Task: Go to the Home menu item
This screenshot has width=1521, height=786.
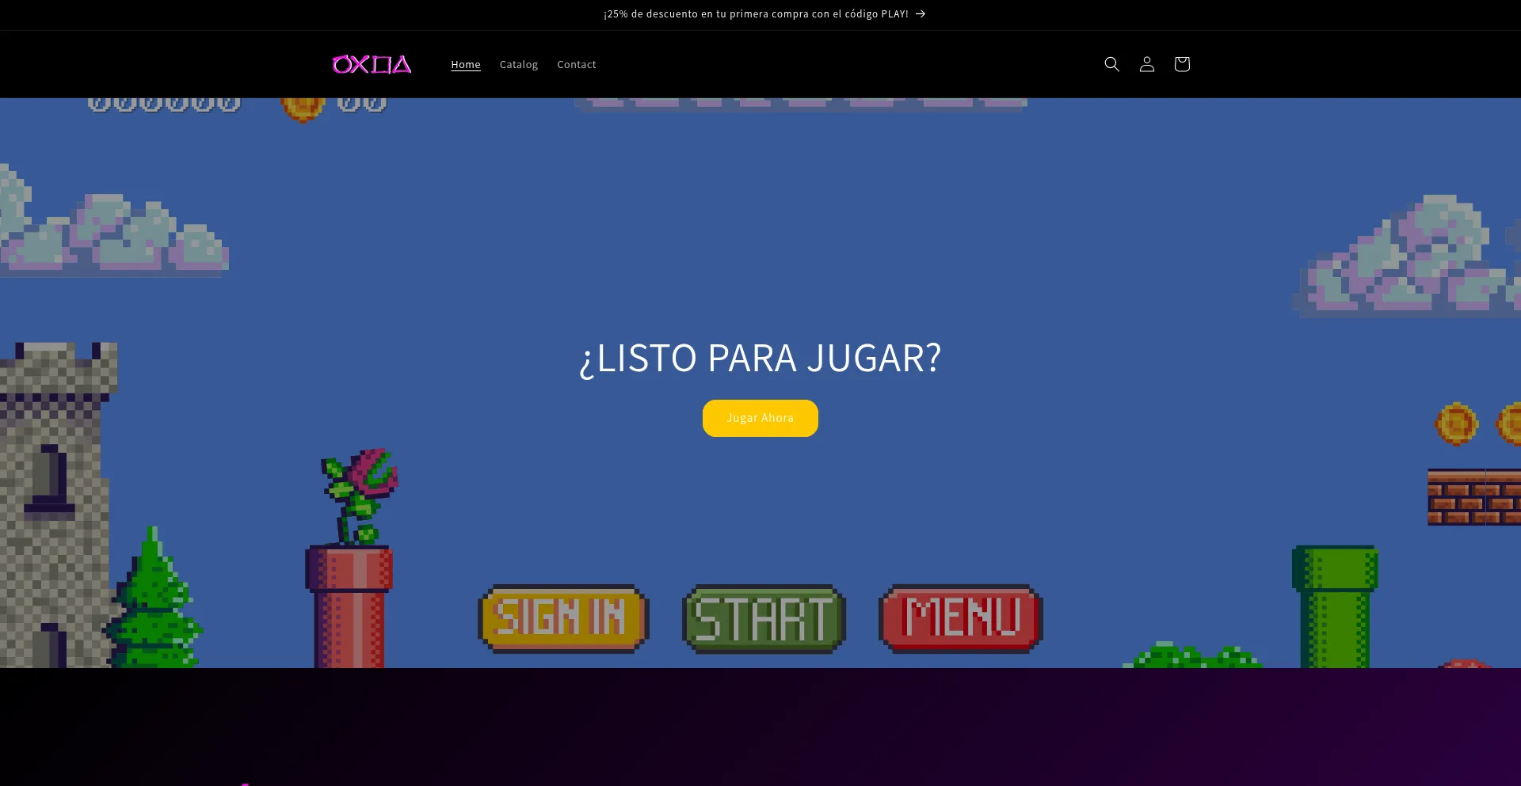Action: (x=466, y=65)
